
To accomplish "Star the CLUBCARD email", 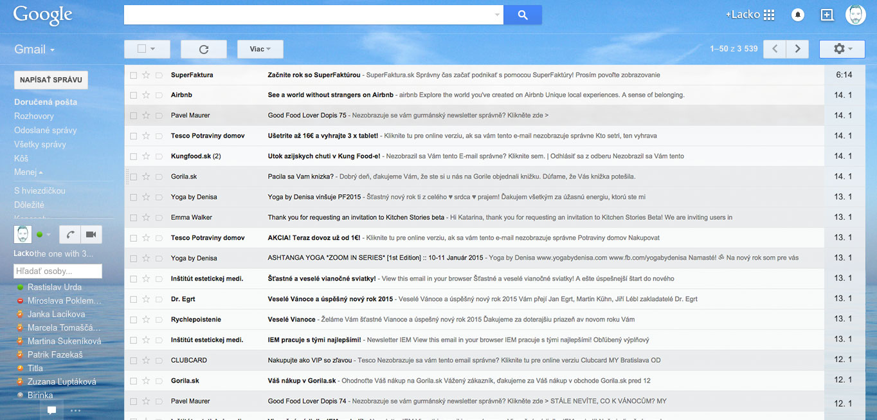I will (x=146, y=360).
